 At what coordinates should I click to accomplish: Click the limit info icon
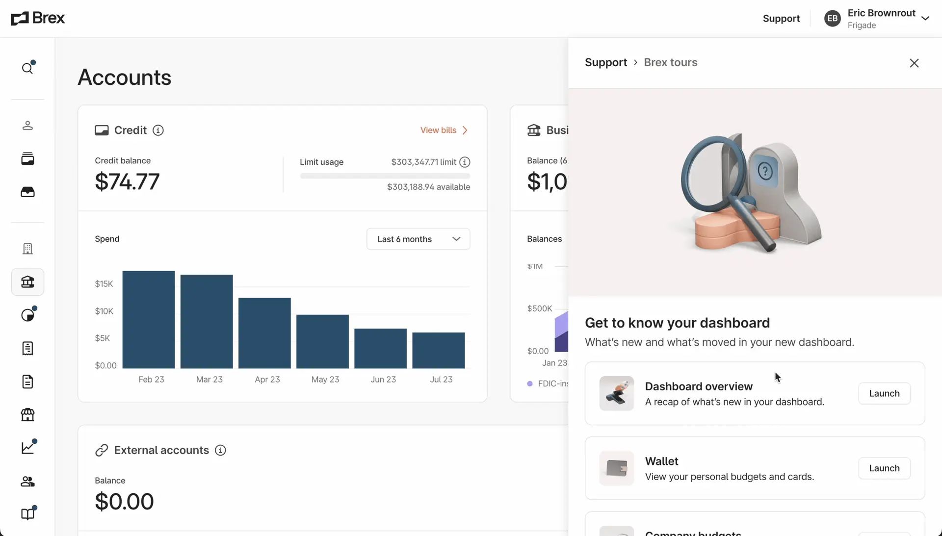point(465,162)
